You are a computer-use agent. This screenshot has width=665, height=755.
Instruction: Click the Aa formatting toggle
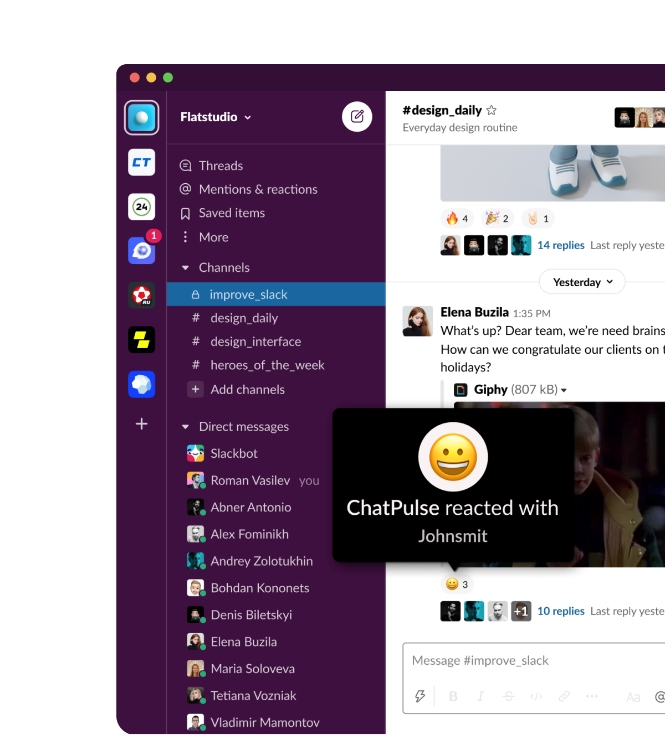633,697
